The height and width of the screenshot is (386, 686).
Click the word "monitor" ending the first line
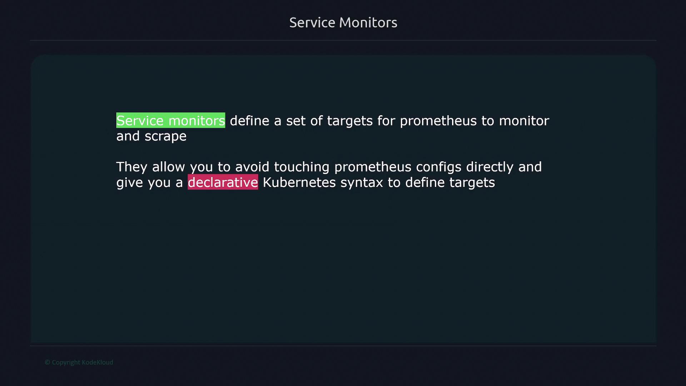[524, 121]
